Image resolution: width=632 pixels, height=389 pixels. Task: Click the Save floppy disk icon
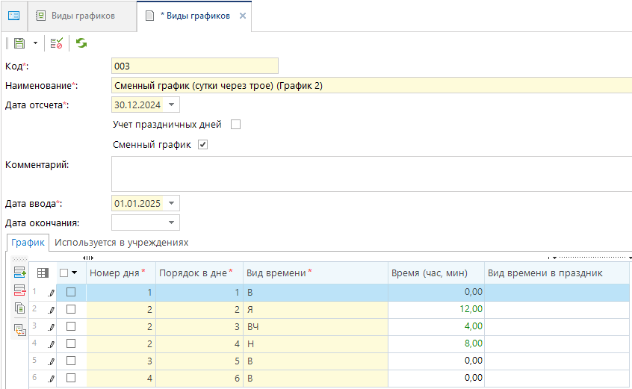19,44
